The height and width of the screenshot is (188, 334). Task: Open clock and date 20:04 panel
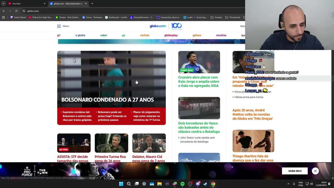point(321,184)
